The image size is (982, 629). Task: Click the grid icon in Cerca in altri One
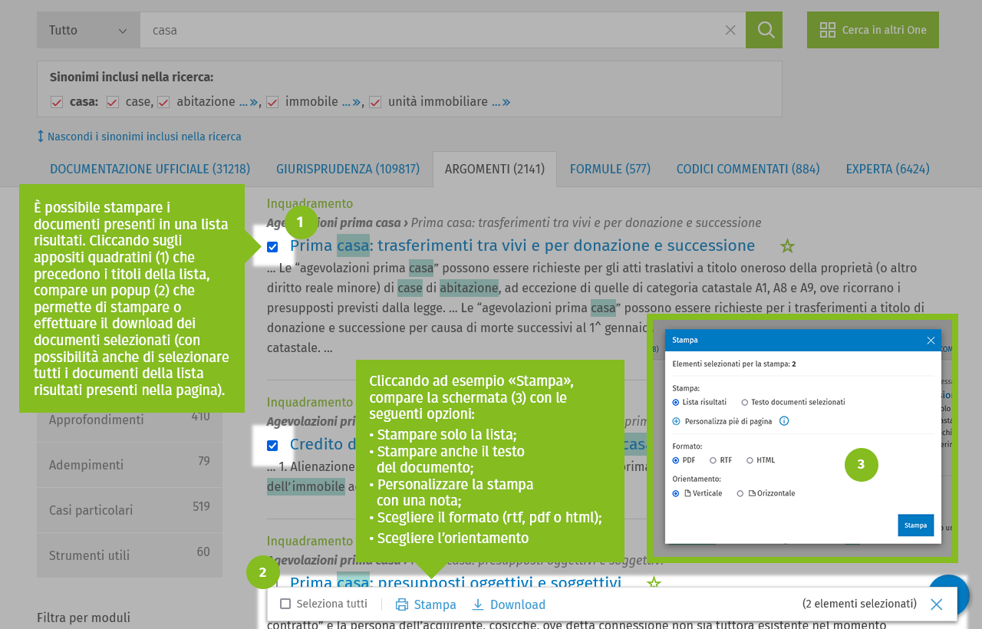point(827,30)
